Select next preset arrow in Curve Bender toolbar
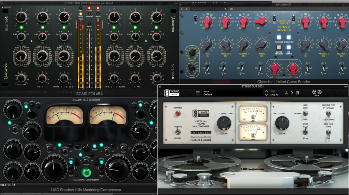The height and width of the screenshot is (195, 349). click(x=187, y=9)
